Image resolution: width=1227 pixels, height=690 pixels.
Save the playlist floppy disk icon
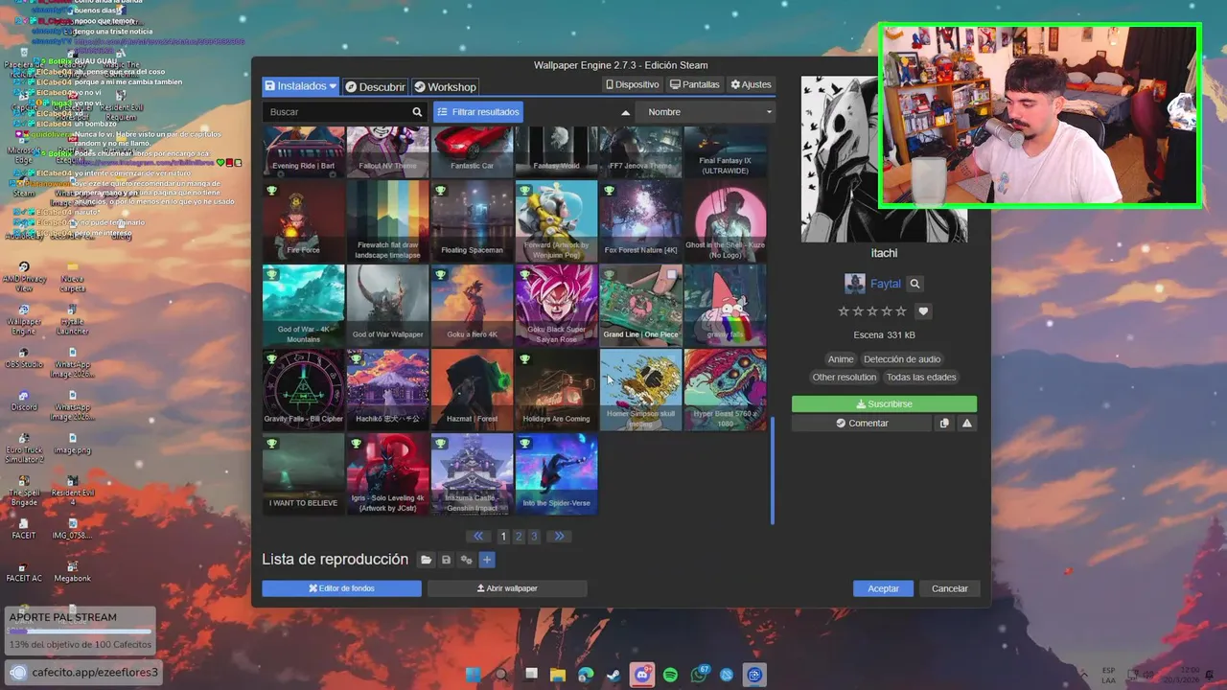click(x=447, y=560)
